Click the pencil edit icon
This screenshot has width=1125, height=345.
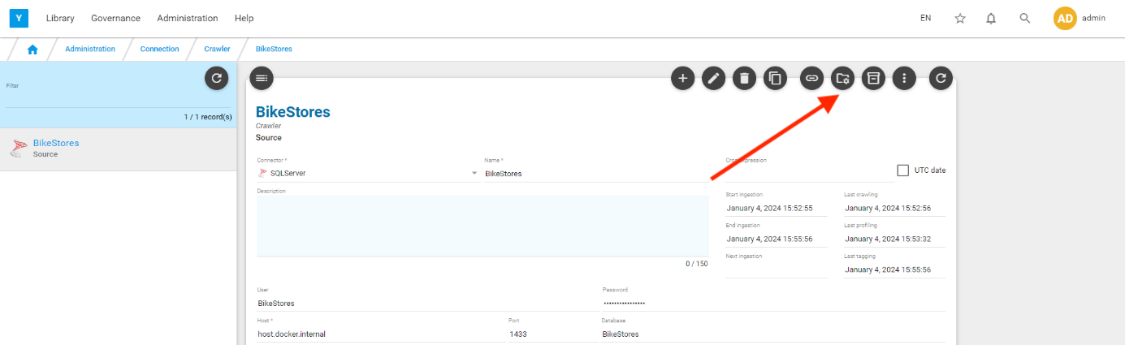click(x=713, y=79)
